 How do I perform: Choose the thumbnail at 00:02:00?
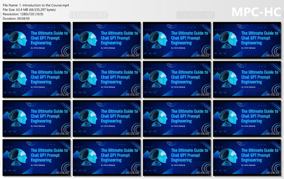[x=177, y=79]
